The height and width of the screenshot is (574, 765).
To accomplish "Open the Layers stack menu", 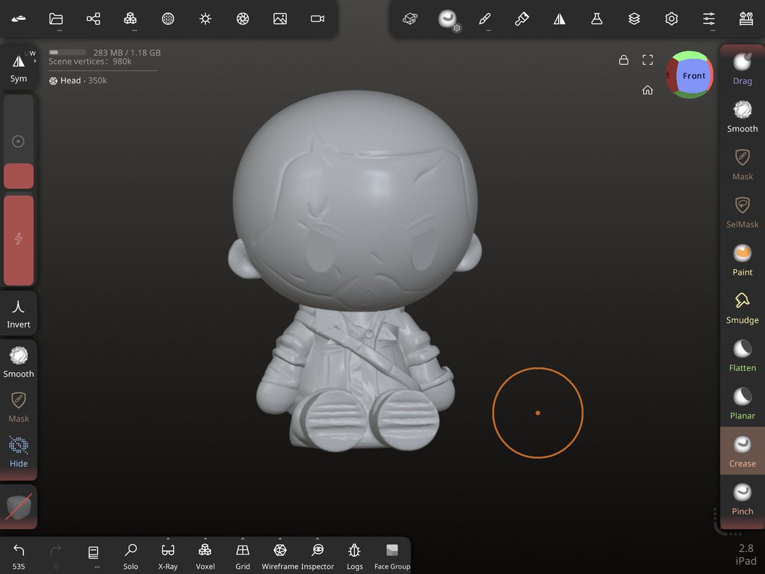I will pos(634,19).
